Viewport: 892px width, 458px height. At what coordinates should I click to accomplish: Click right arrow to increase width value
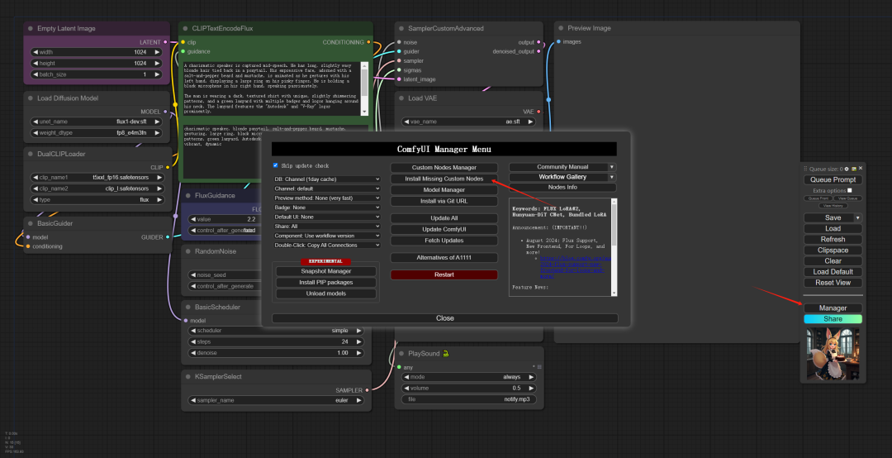click(x=157, y=51)
